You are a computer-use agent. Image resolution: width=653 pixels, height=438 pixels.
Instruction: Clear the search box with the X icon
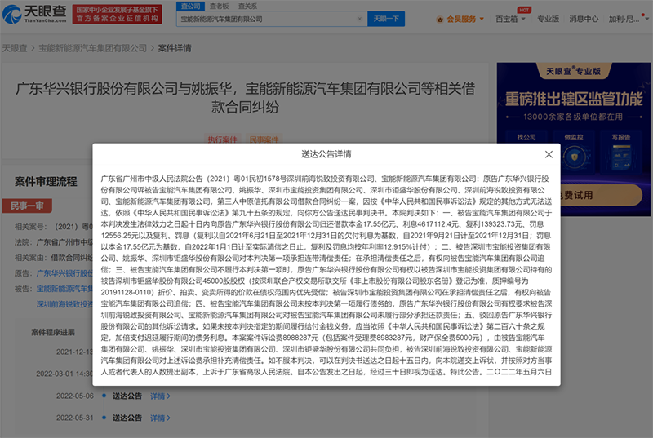[360, 19]
